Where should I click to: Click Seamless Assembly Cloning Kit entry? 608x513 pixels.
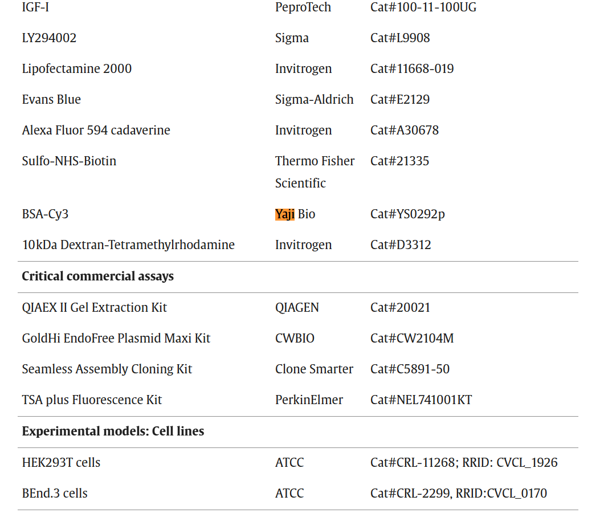[107, 369]
